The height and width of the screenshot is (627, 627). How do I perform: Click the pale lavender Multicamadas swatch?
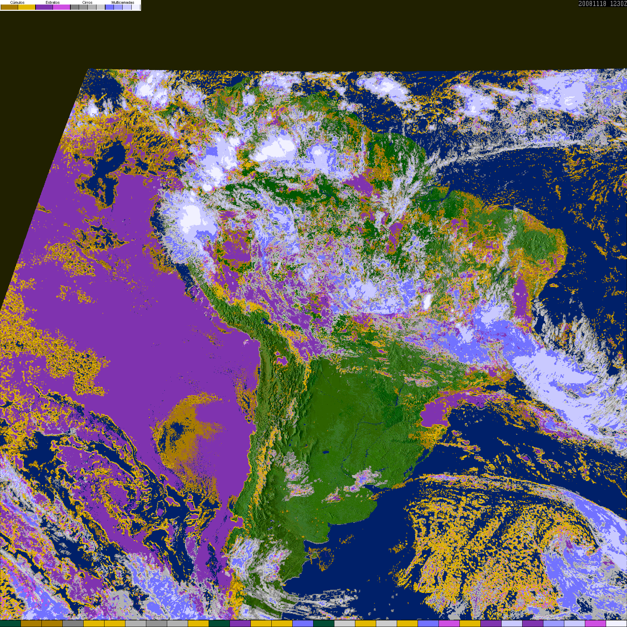click(127, 7)
